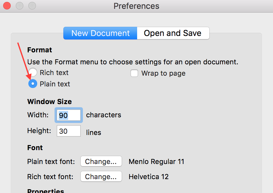This screenshot has width=273, height=193.
Task: Click inside the Width characters field
Action: (68, 115)
